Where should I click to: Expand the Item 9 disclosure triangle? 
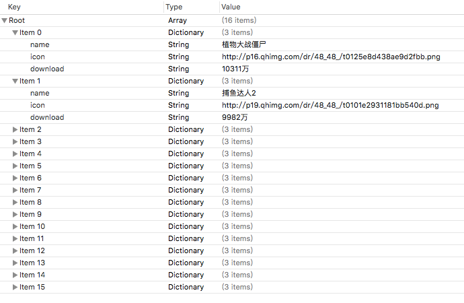[15, 214]
